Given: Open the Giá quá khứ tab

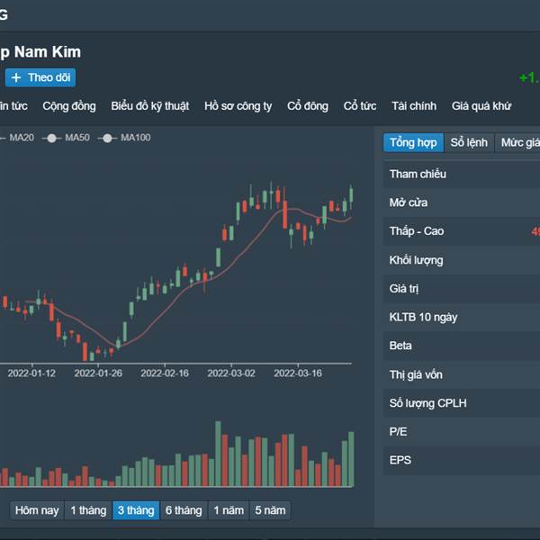Looking at the screenshot, I should (x=481, y=106).
